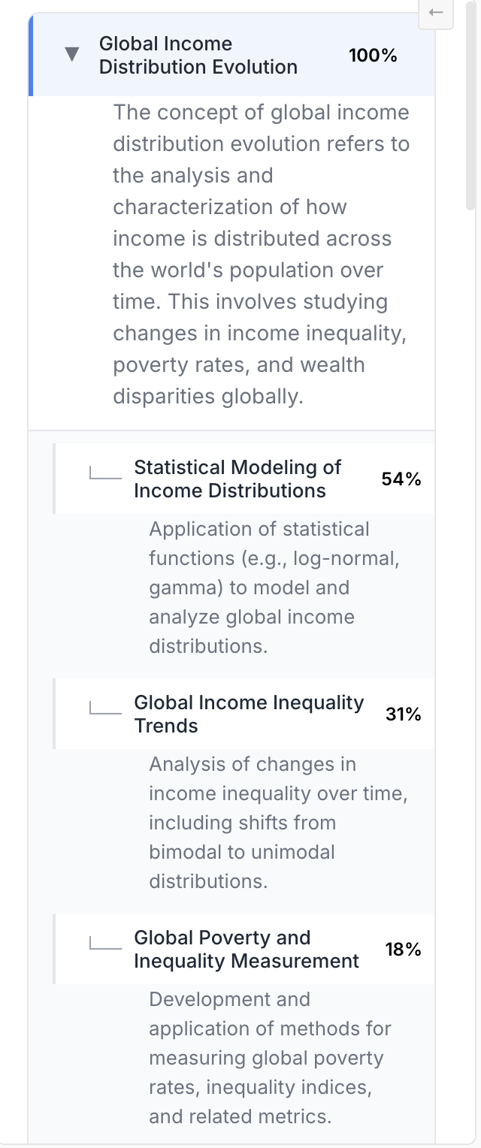This screenshot has width=481, height=1148.
Task: Open Statistical Modeling of Income Distributions
Action: coord(237,479)
